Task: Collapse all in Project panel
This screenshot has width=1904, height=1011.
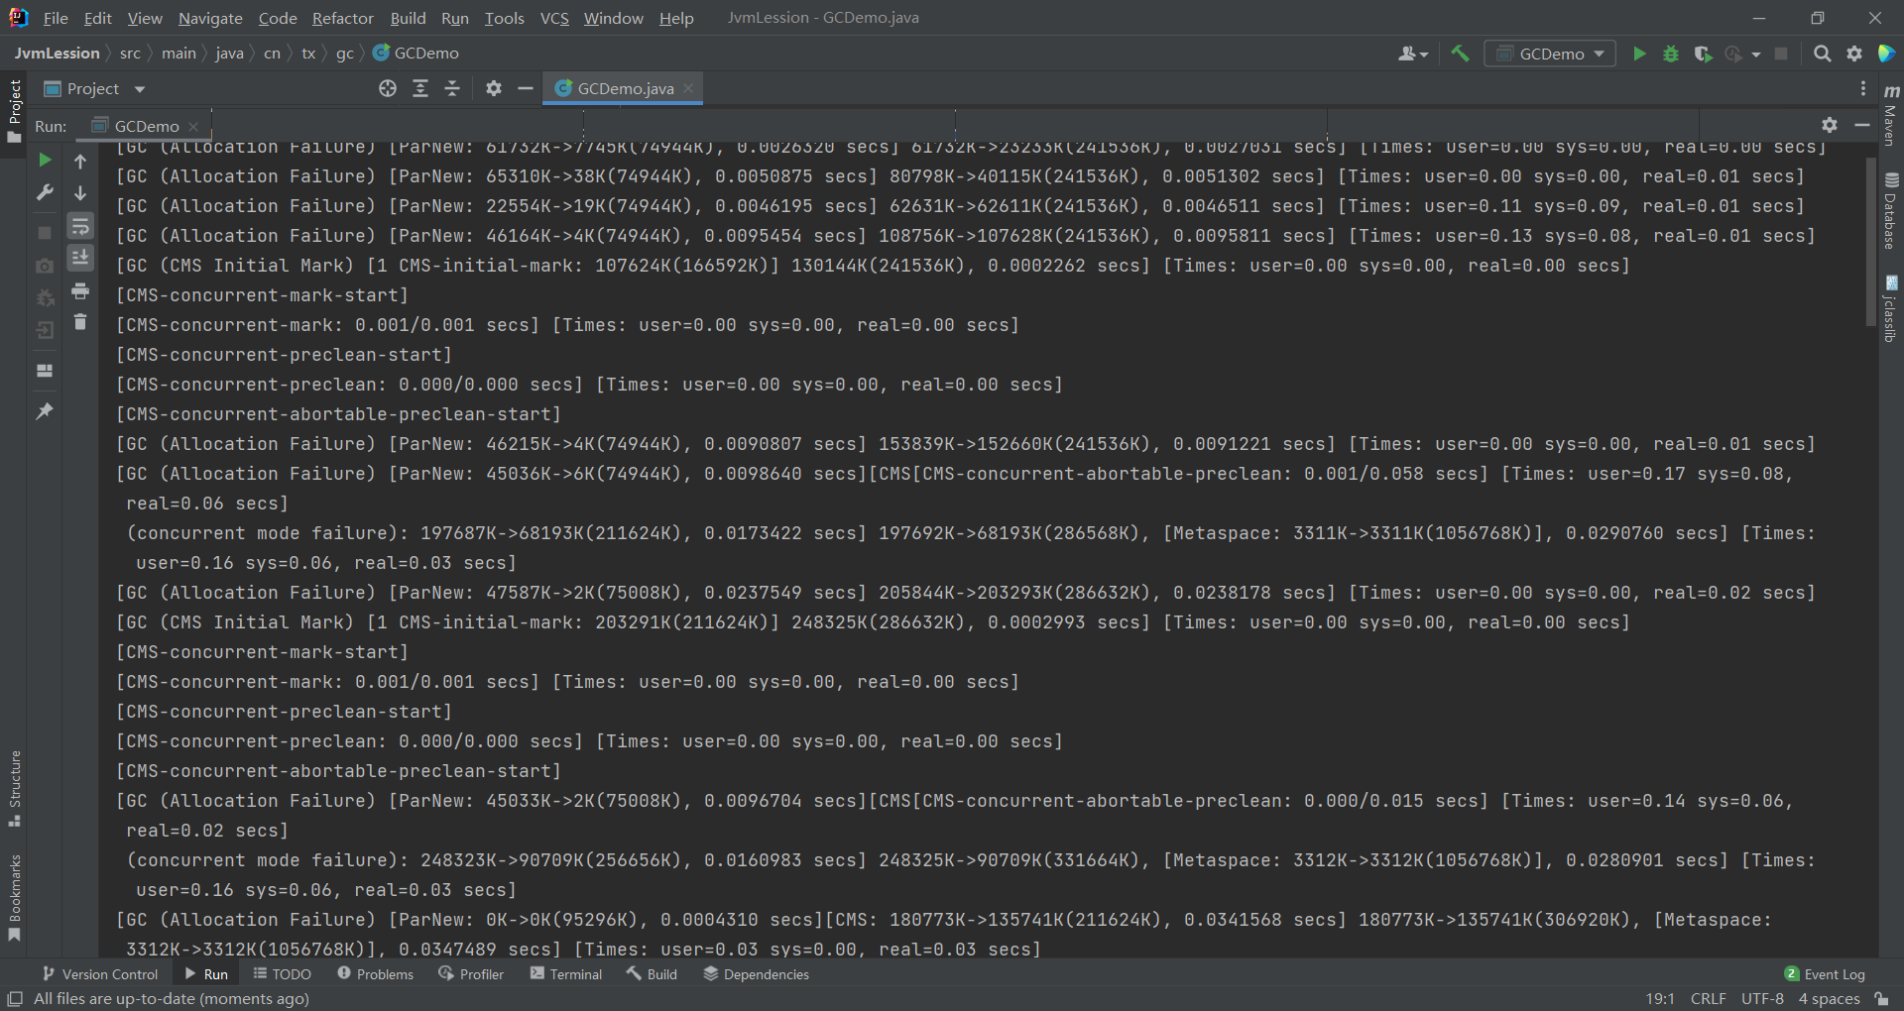Action: tap(452, 88)
